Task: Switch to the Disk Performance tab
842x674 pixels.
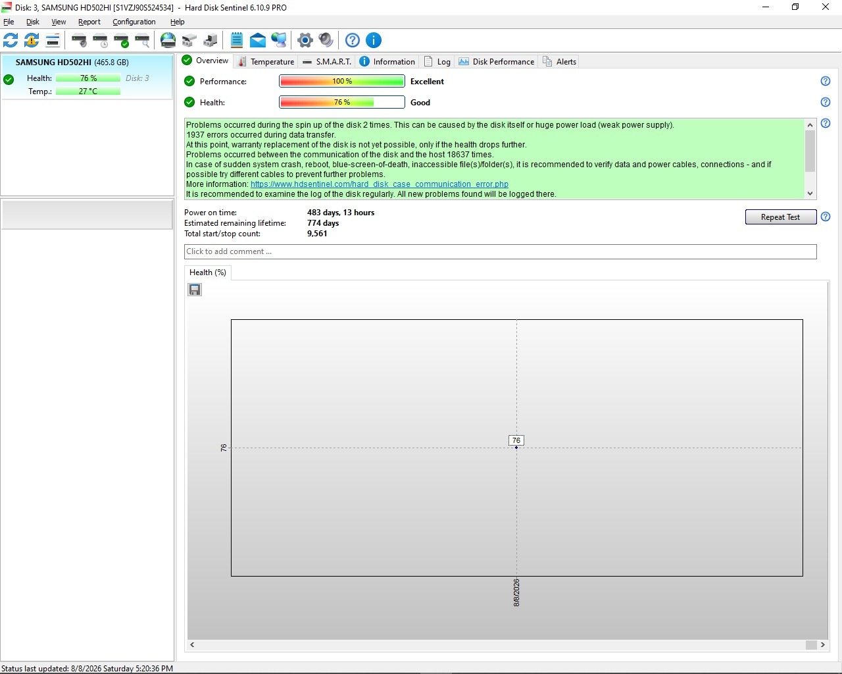Action: click(497, 62)
